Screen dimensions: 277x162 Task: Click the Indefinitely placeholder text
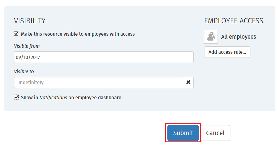click(31, 83)
